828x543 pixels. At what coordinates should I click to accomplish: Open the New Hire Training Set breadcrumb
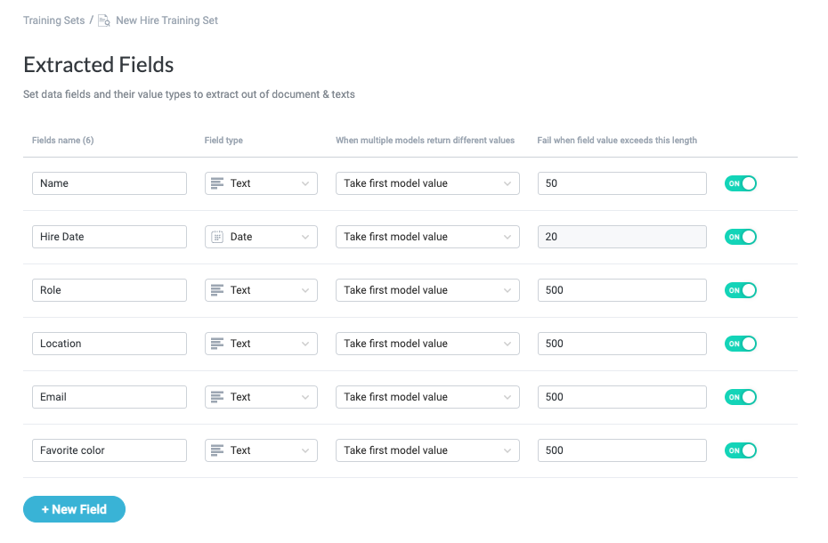pyautogui.click(x=166, y=20)
